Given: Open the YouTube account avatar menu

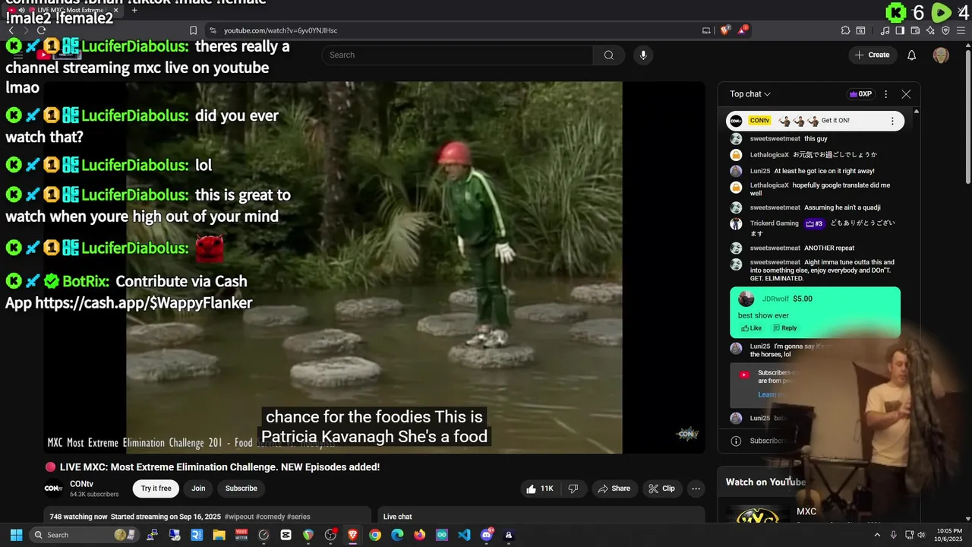Looking at the screenshot, I should [x=941, y=55].
